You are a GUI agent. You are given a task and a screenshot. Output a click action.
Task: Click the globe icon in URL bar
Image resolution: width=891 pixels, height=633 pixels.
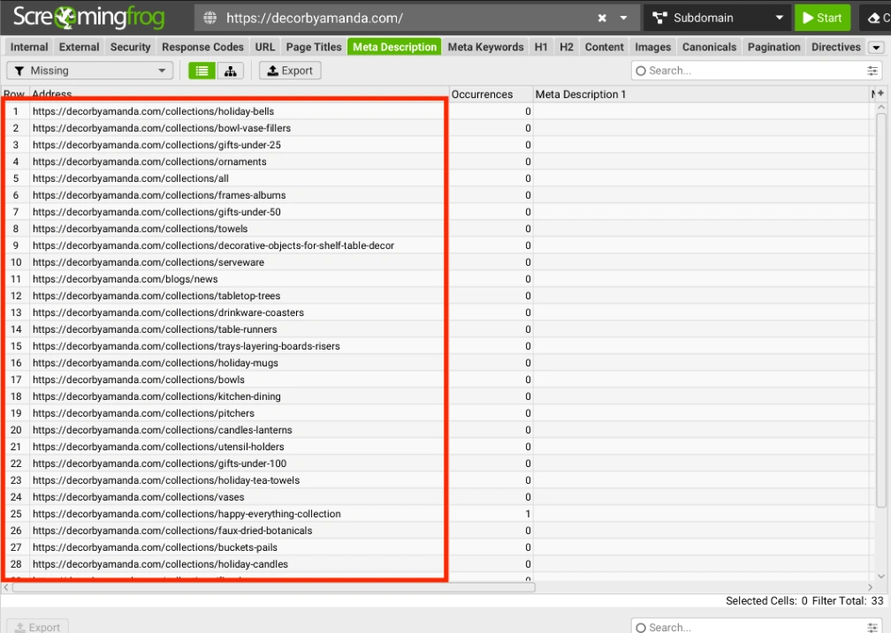209,18
